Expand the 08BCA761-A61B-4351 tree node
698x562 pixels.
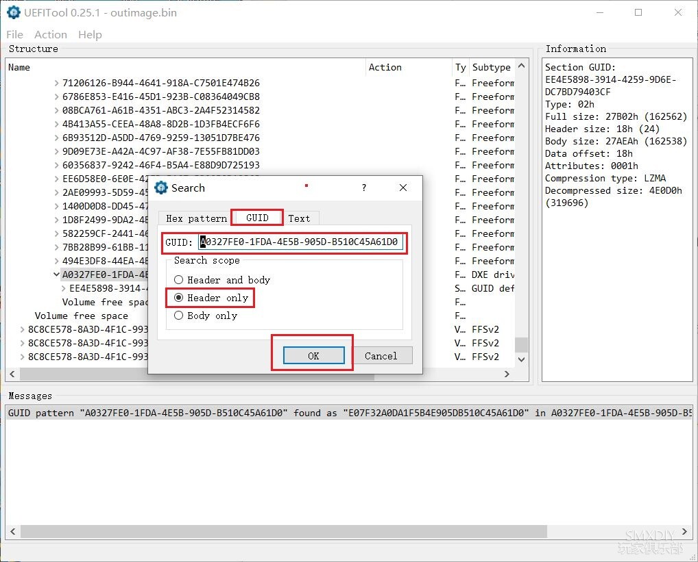click(x=56, y=110)
